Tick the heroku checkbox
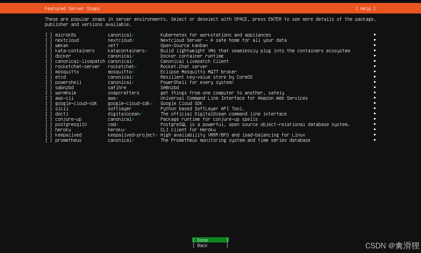 pyautogui.click(x=49, y=130)
